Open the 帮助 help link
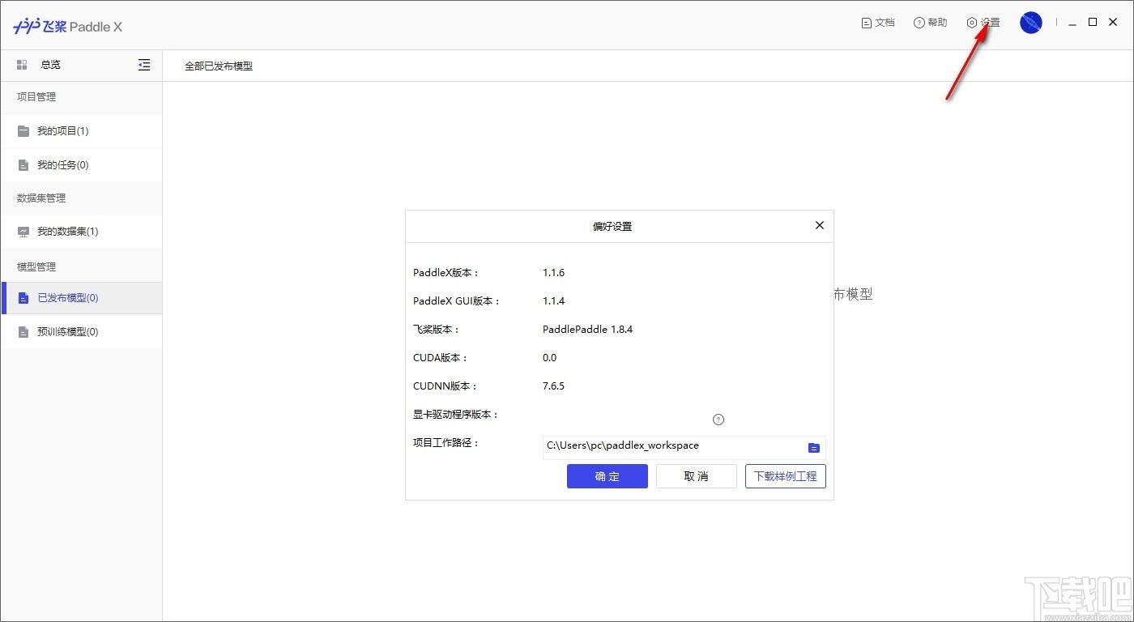The height and width of the screenshot is (622, 1134). coord(930,23)
